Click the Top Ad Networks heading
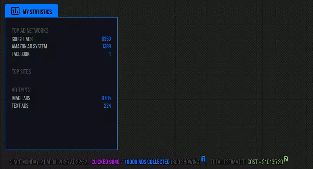The height and width of the screenshot is (169, 313). (30, 30)
